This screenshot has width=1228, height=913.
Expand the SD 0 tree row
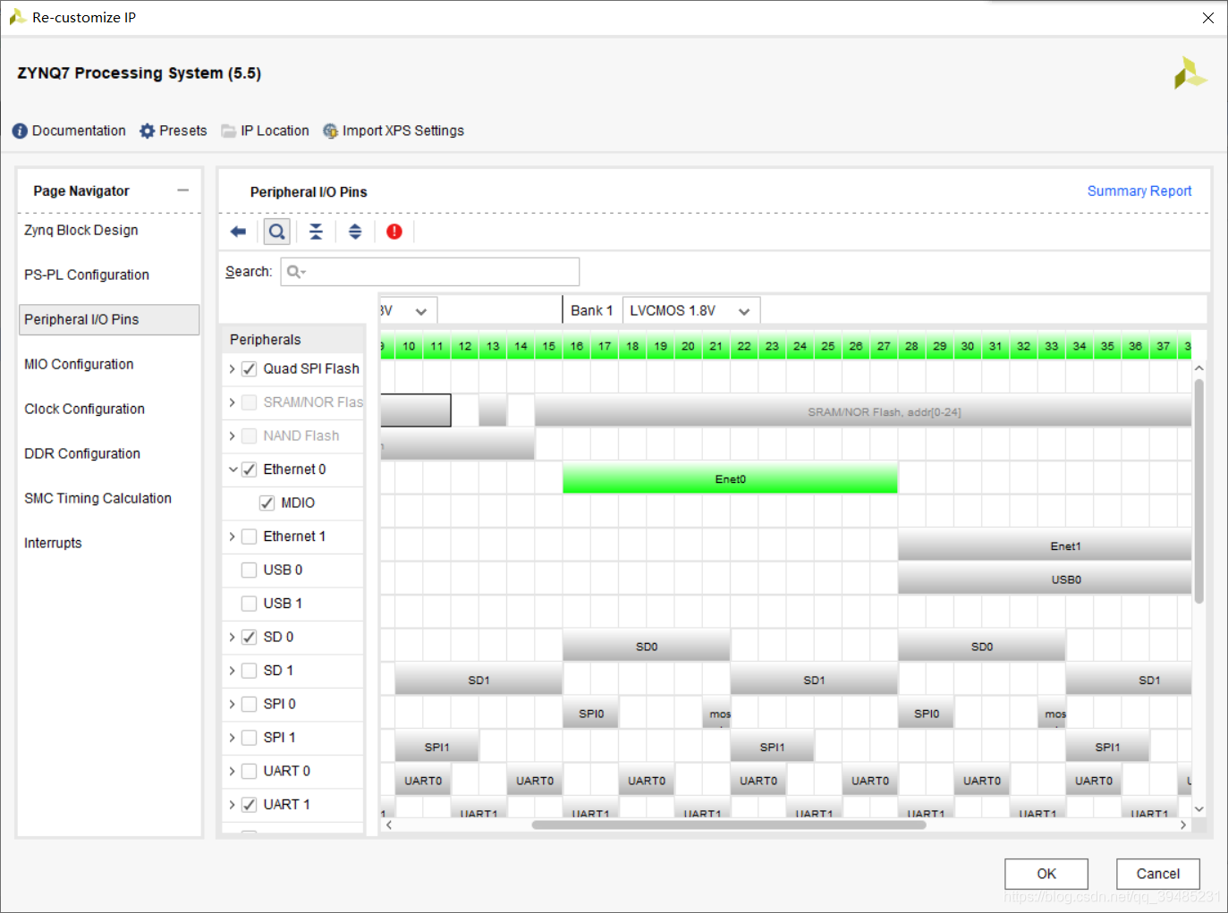tap(233, 637)
